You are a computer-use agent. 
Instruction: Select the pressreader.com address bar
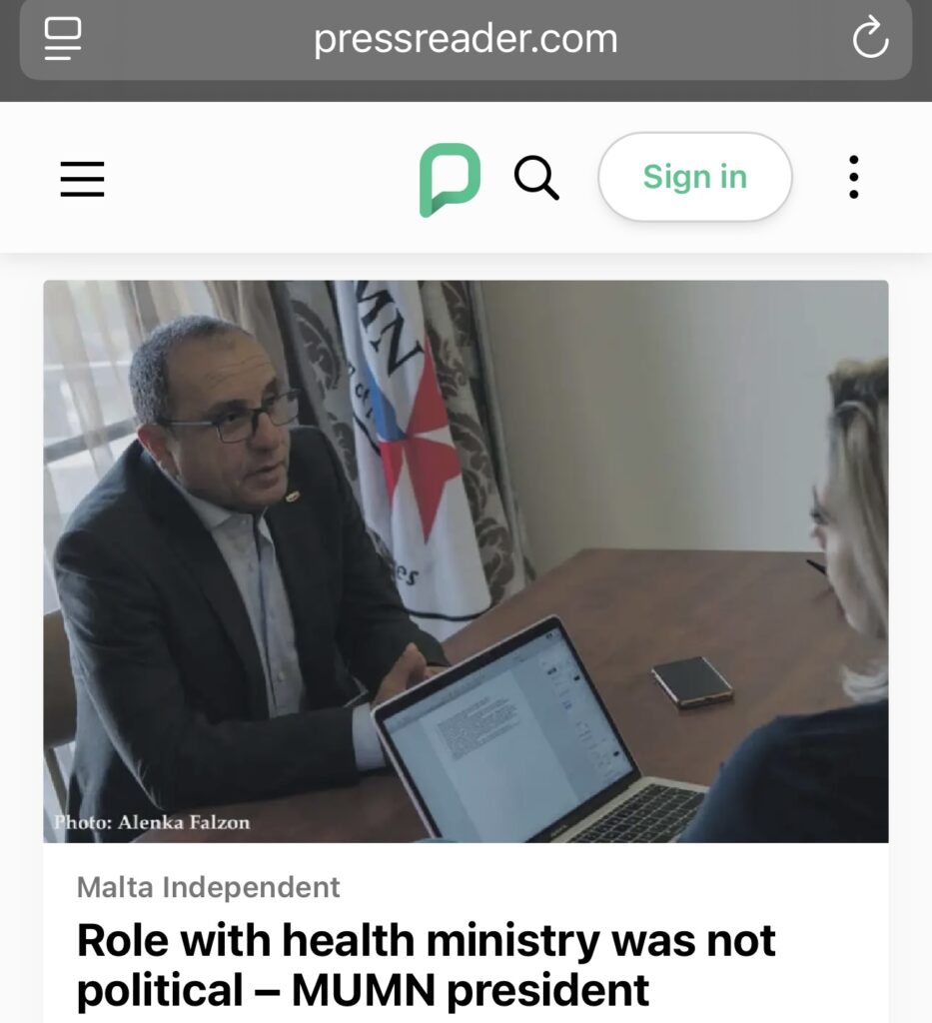coord(466,39)
